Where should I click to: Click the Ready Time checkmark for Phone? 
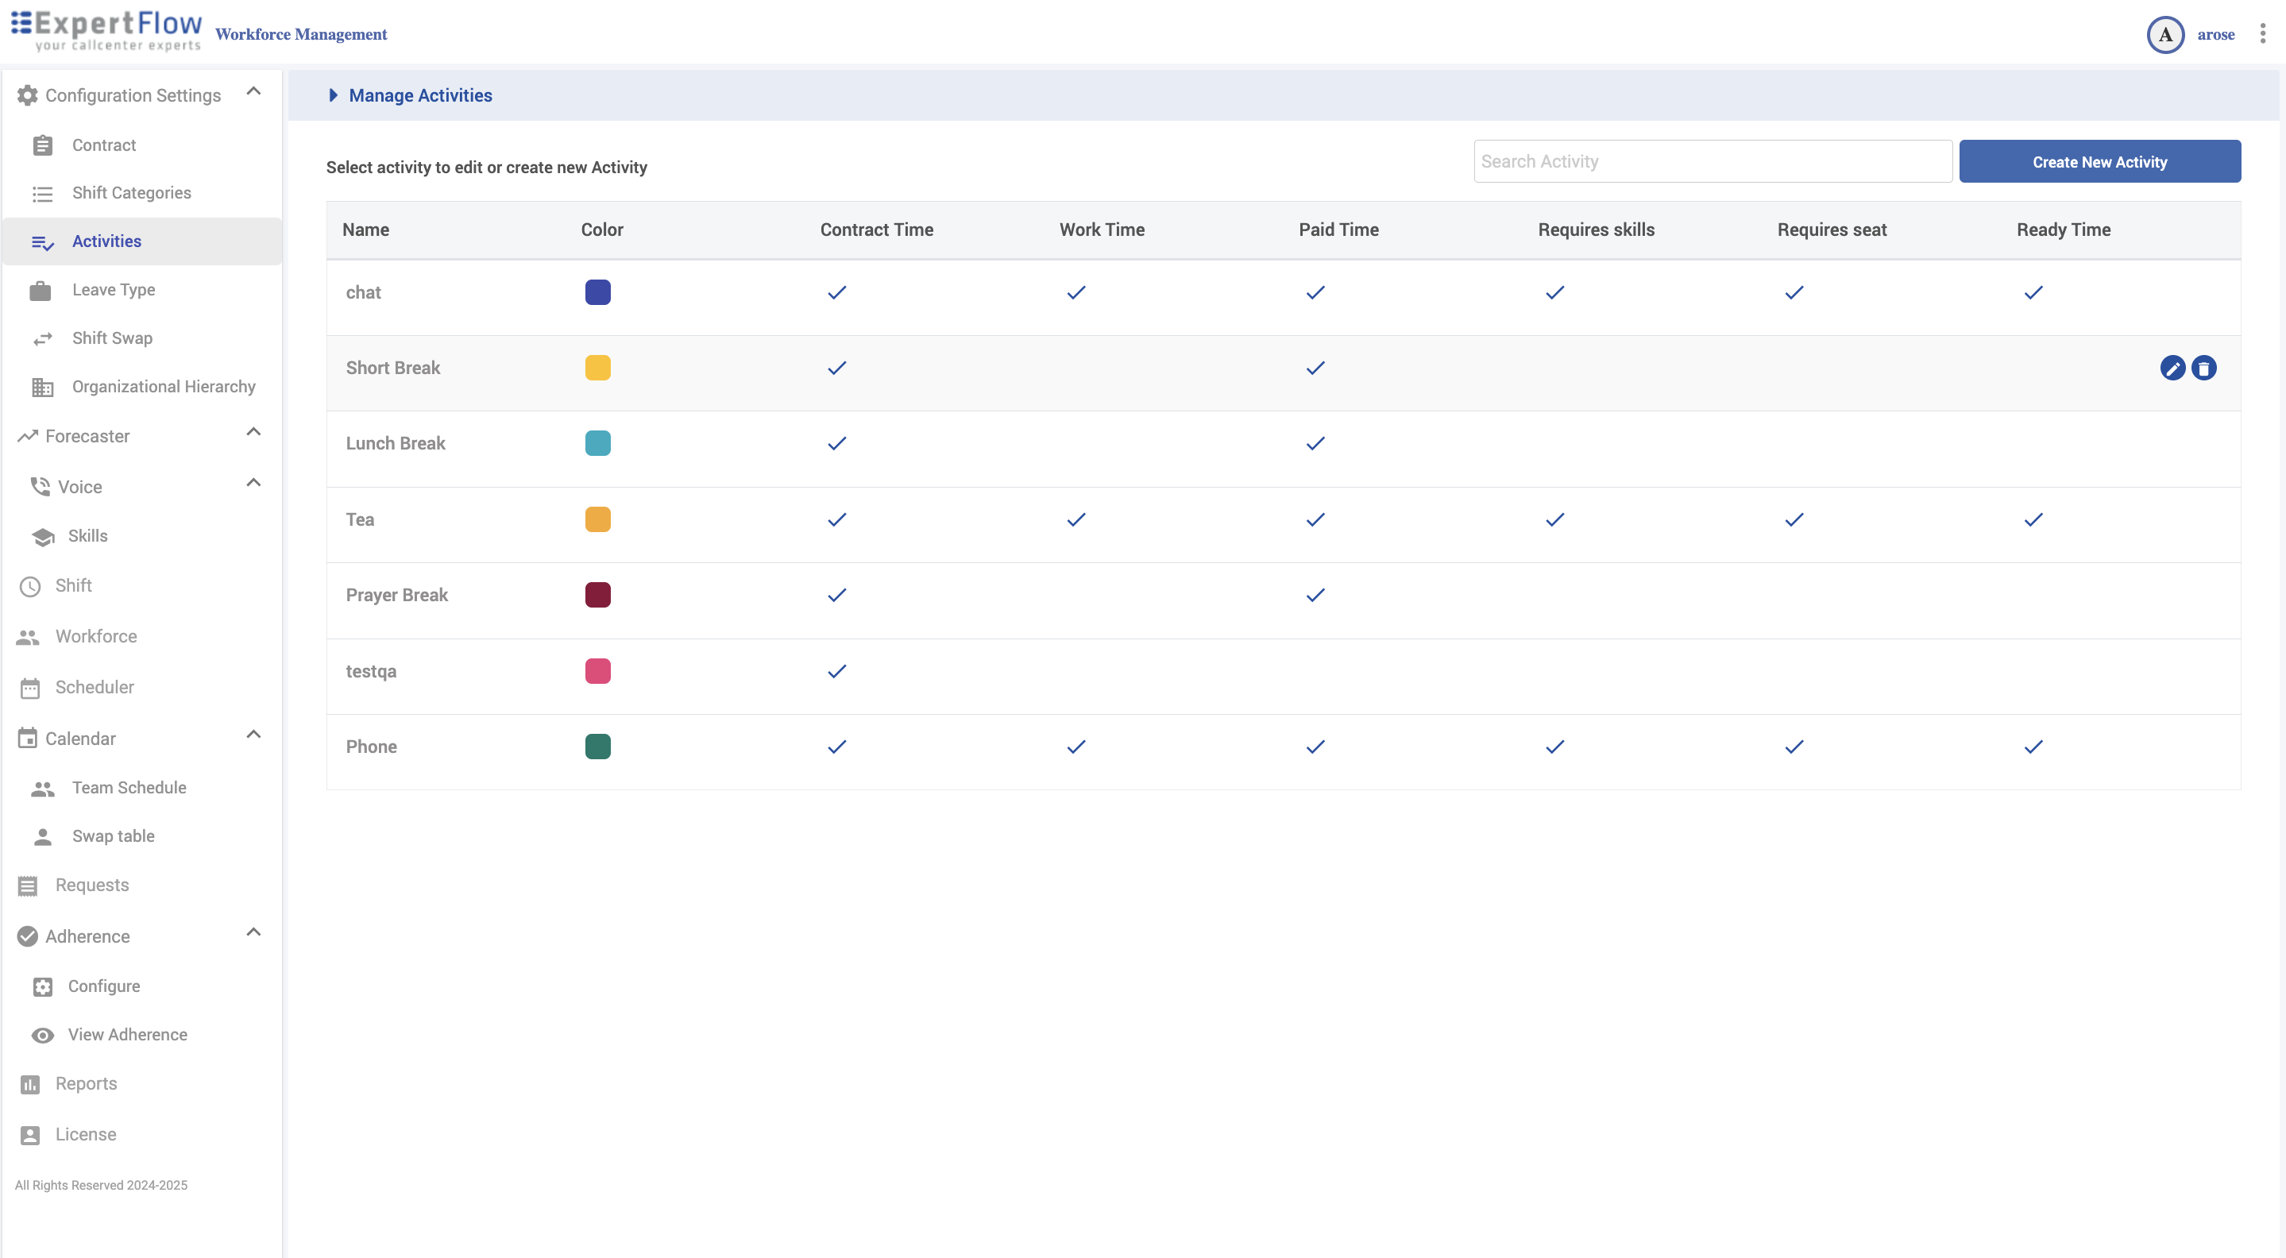[2033, 746]
